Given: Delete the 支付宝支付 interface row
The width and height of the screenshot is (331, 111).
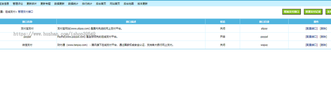Looking at the screenshot, I should (x=323, y=28).
